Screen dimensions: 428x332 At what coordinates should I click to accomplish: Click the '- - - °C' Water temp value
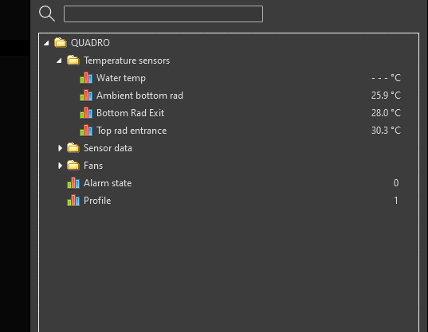[x=386, y=78]
